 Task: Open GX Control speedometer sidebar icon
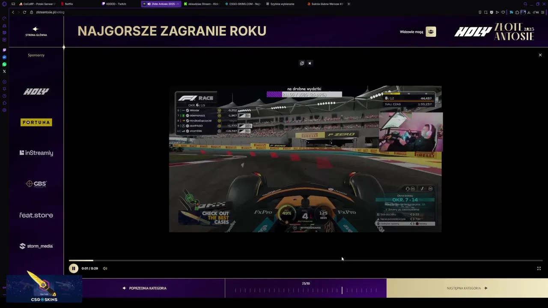(4, 18)
